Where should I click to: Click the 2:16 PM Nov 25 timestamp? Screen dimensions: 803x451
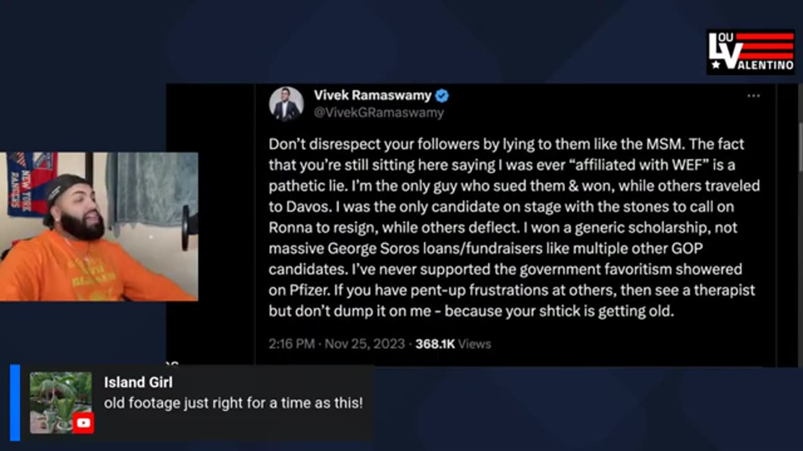[x=337, y=344]
